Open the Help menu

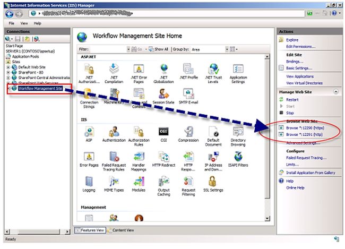[x=37, y=23]
